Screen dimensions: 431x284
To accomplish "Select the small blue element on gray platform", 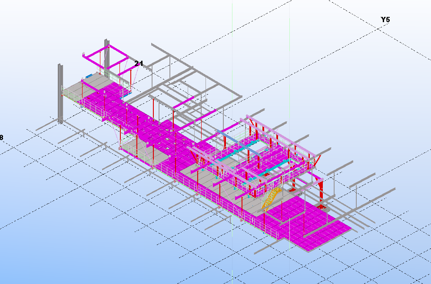I will [89, 76].
